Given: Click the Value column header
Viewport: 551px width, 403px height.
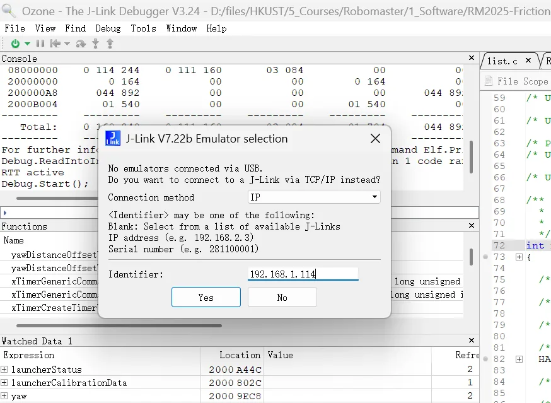Looking at the screenshot, I should tap(280, 355).
